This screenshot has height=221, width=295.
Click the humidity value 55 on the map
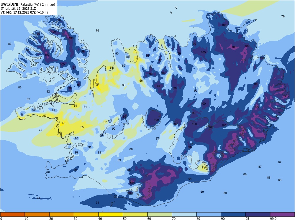[x=82, y=127]
